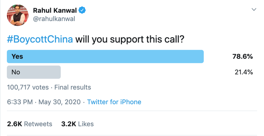264x136 pixels.
Task: Click the text "will you support this call?"
Action: tap(129, 40)
